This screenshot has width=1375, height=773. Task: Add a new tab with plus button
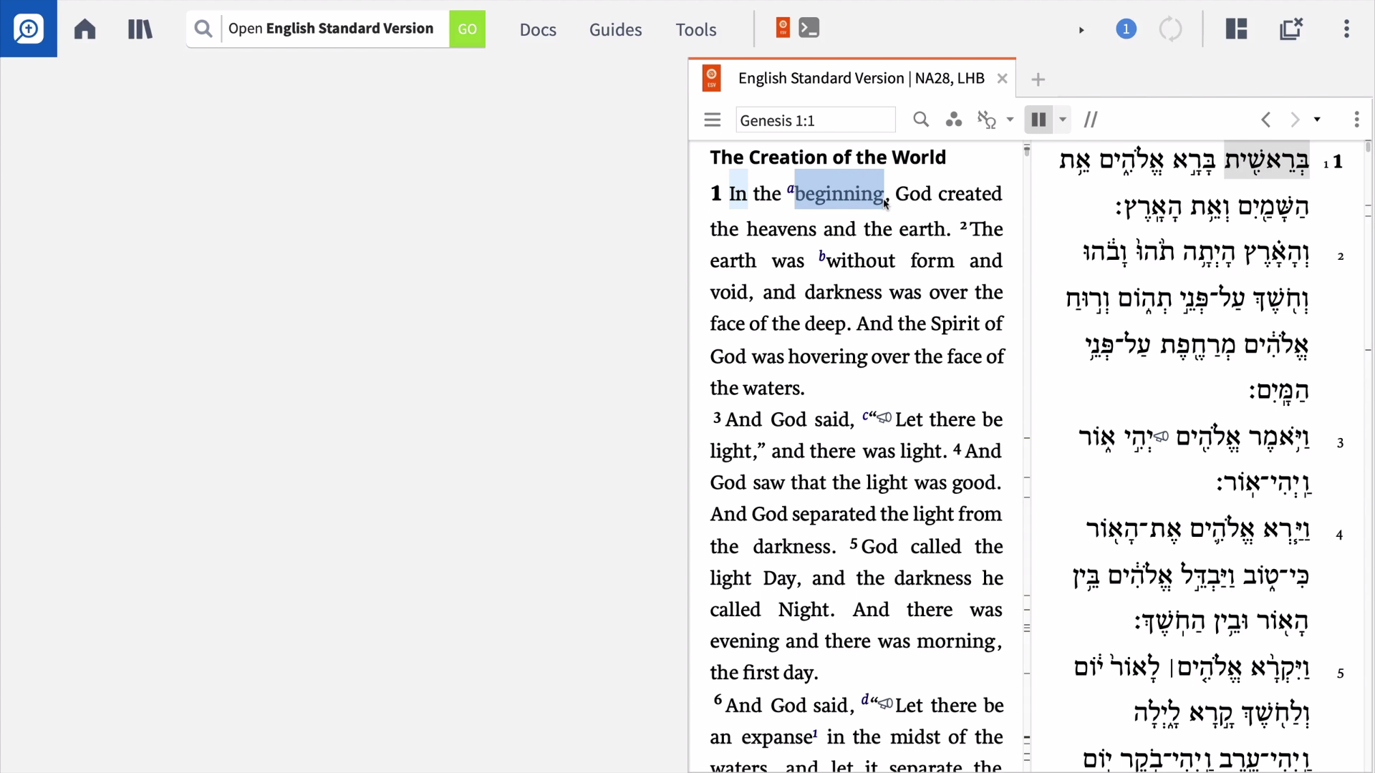[x=1038, y=79]
